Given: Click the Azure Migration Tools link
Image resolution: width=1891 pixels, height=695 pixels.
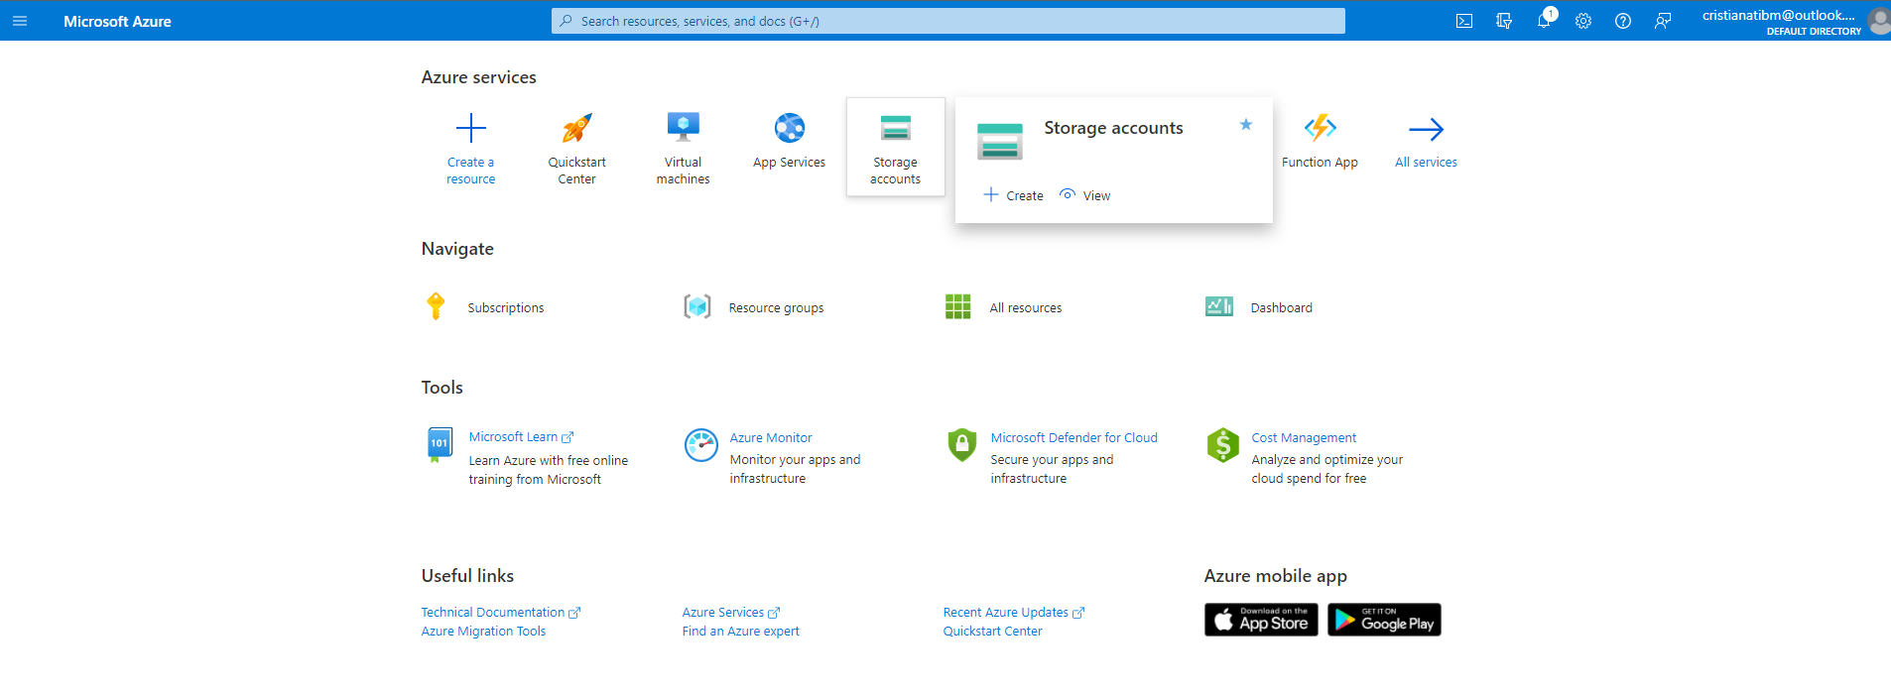Looking at the screenshot, I should (x=483, y=632).
